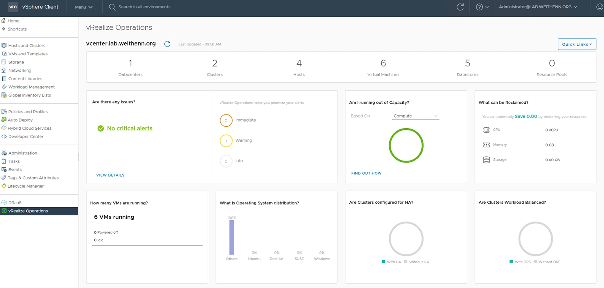604x288 pixels.
Task: Click the smiley feedback icon
Action: point(599,7)
